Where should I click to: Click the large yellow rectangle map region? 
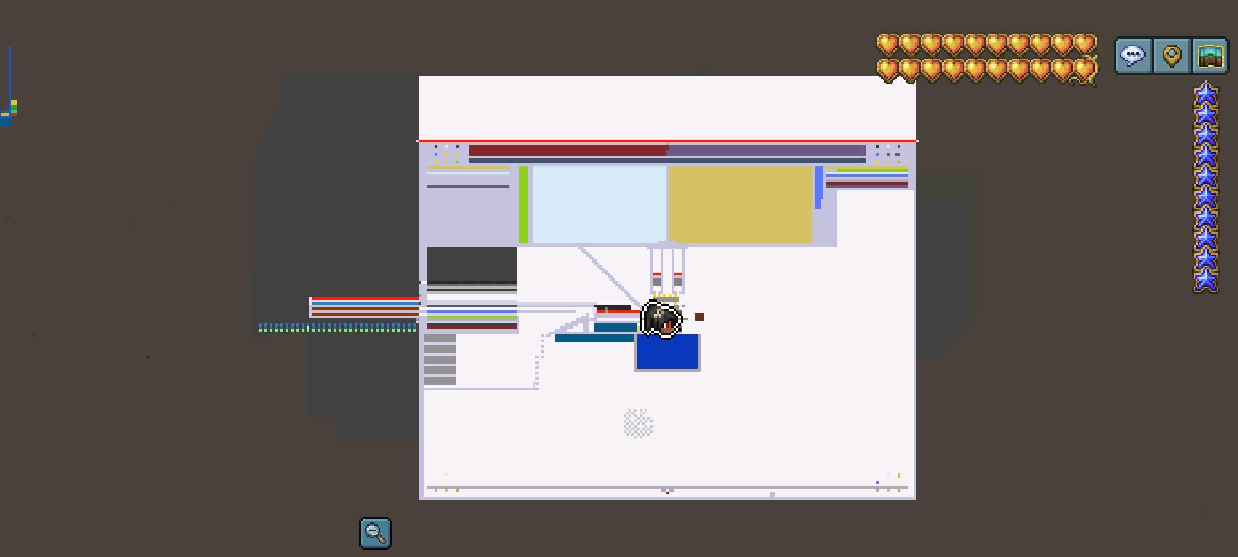(740, 204)
